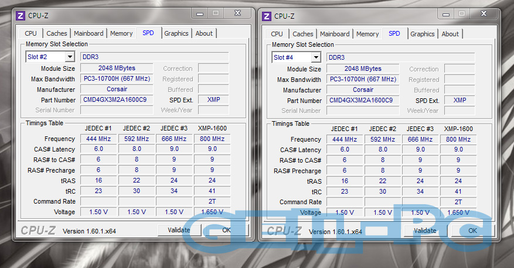Click 666 MHz JEDEC #3 frequency in left window
514x268 pixels.
click(x=174, y=139)
